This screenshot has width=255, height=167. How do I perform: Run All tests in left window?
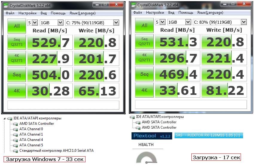tap(17, 26)
